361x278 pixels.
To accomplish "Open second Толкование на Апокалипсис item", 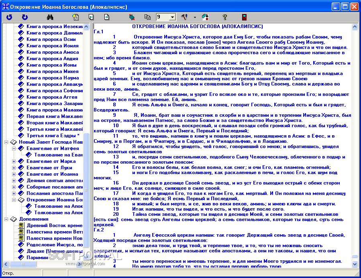I will [x=59, y=213].
